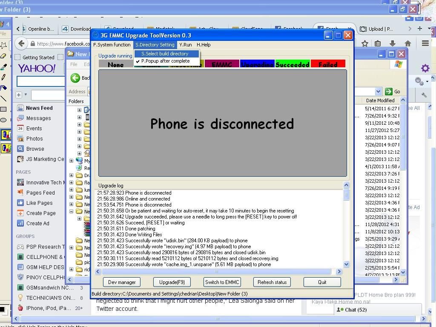The image size is (436, 327).
Task: Open dropdown arrow beside gray gears icon
Action: pos(427,81)
